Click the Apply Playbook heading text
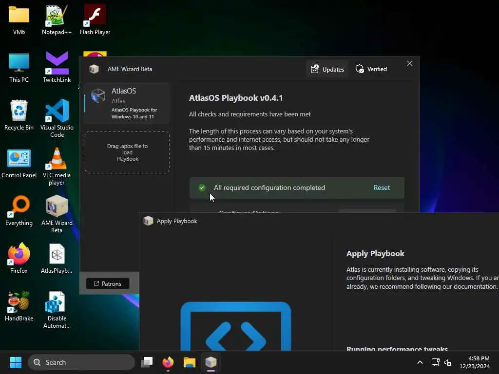 pyautogui.click(x=375, y=253)
